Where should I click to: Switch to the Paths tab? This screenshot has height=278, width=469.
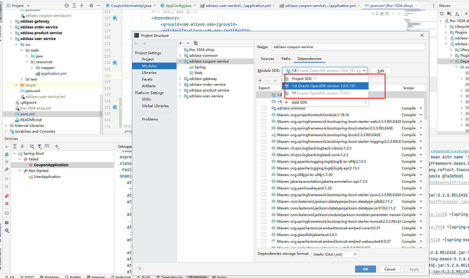coord(286,58)
